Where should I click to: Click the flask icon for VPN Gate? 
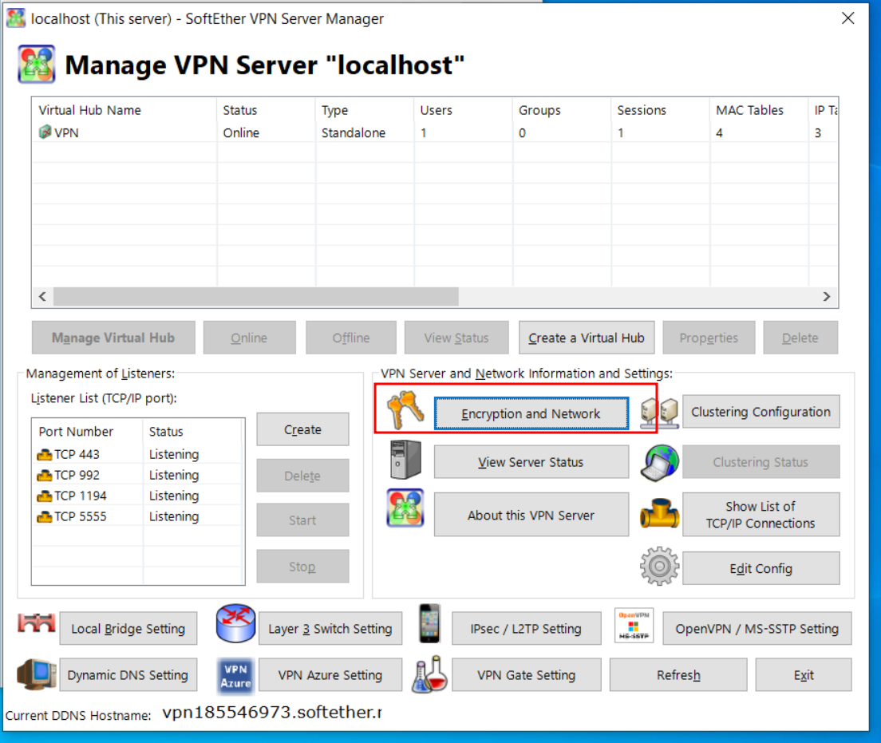tap(430, 674)
